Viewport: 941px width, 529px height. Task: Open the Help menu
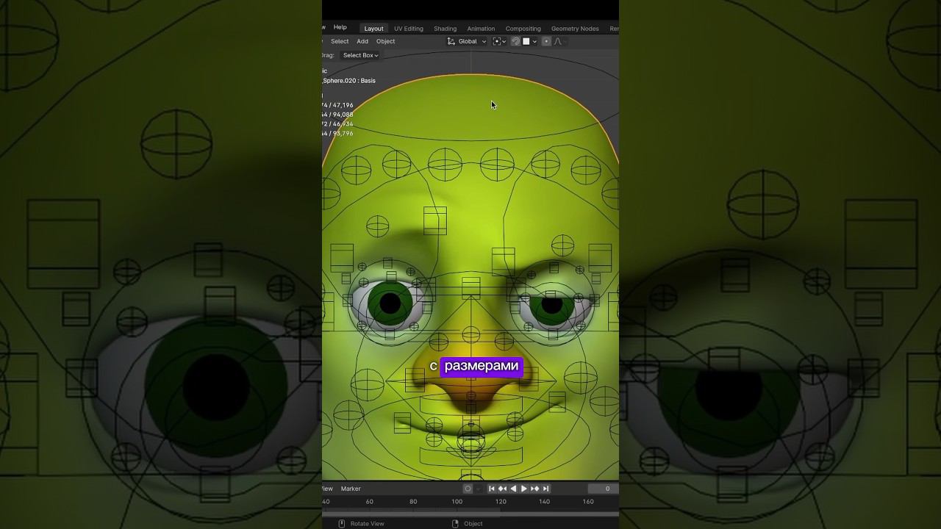340,27
